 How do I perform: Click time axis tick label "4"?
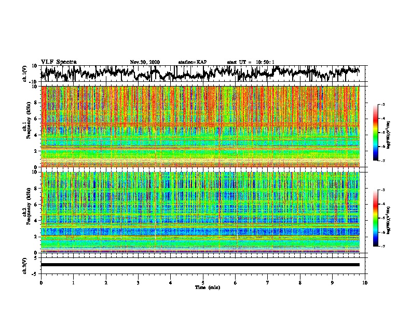coord(171,283)
